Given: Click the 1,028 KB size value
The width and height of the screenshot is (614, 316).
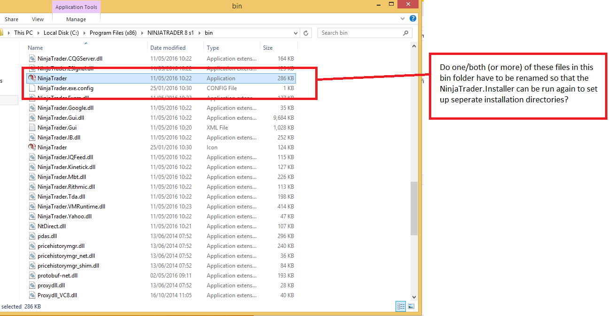Looking at the screenshot, I should pos(284,128).
